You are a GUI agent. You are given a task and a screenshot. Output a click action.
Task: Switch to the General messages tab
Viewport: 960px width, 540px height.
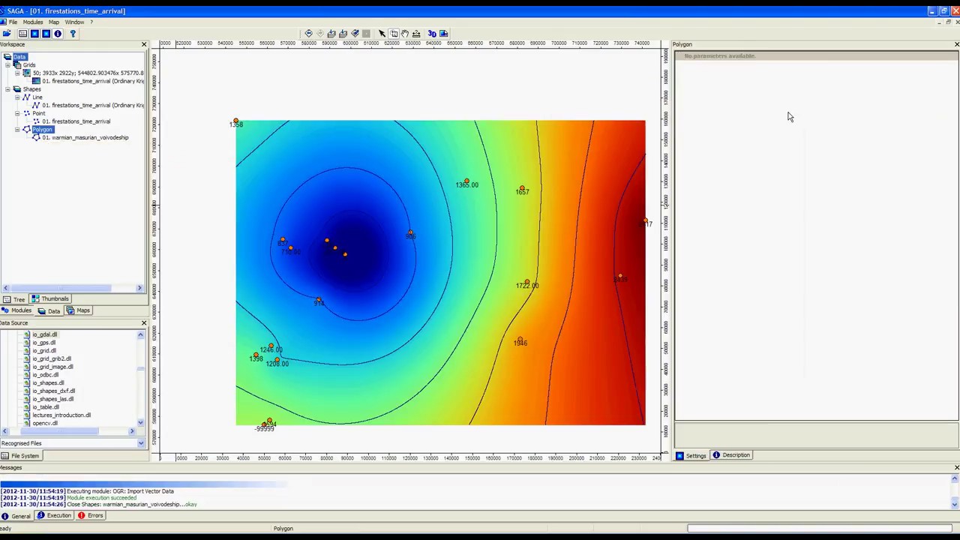[16, 516]
